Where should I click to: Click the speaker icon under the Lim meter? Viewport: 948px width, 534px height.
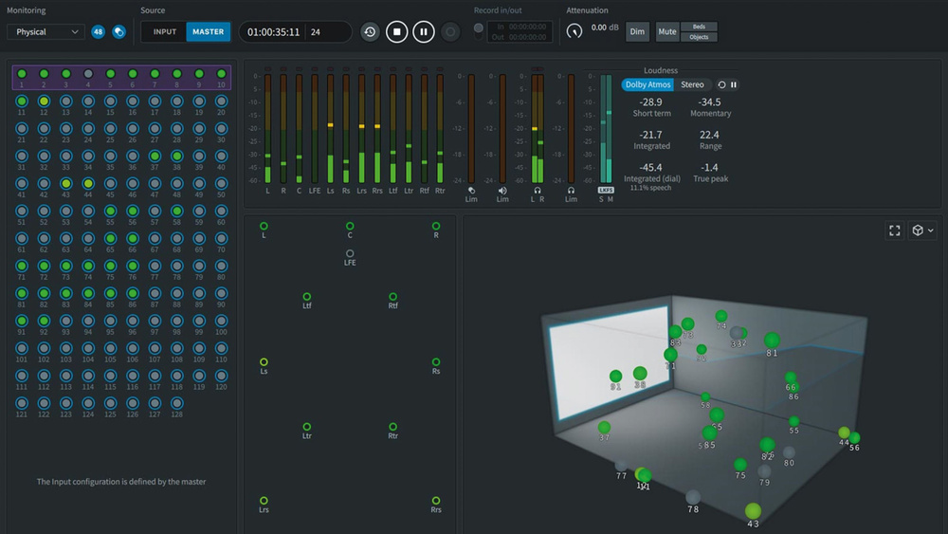[502, 190]
